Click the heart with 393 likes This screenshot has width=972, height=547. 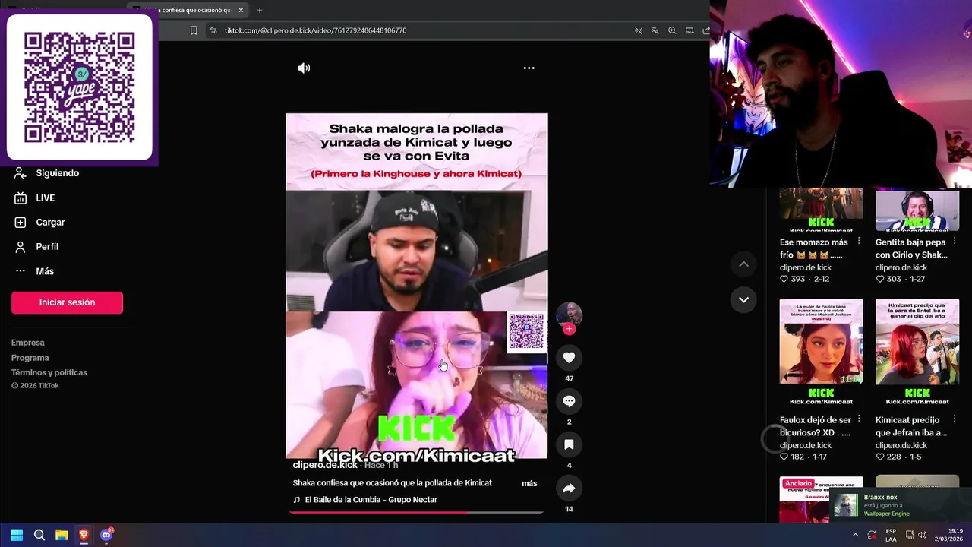tap(784, 279)
